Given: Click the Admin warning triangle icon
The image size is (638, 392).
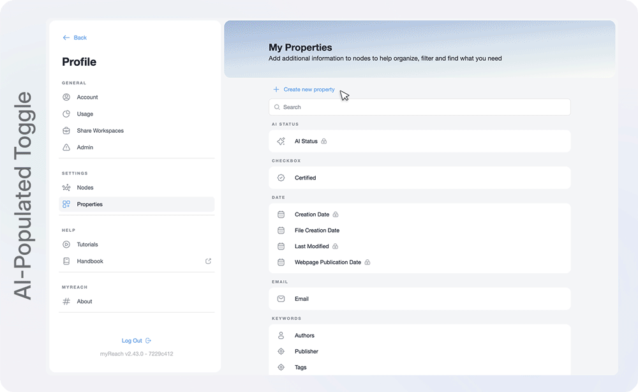Looking at the screenshot, I should coord(66,147).
